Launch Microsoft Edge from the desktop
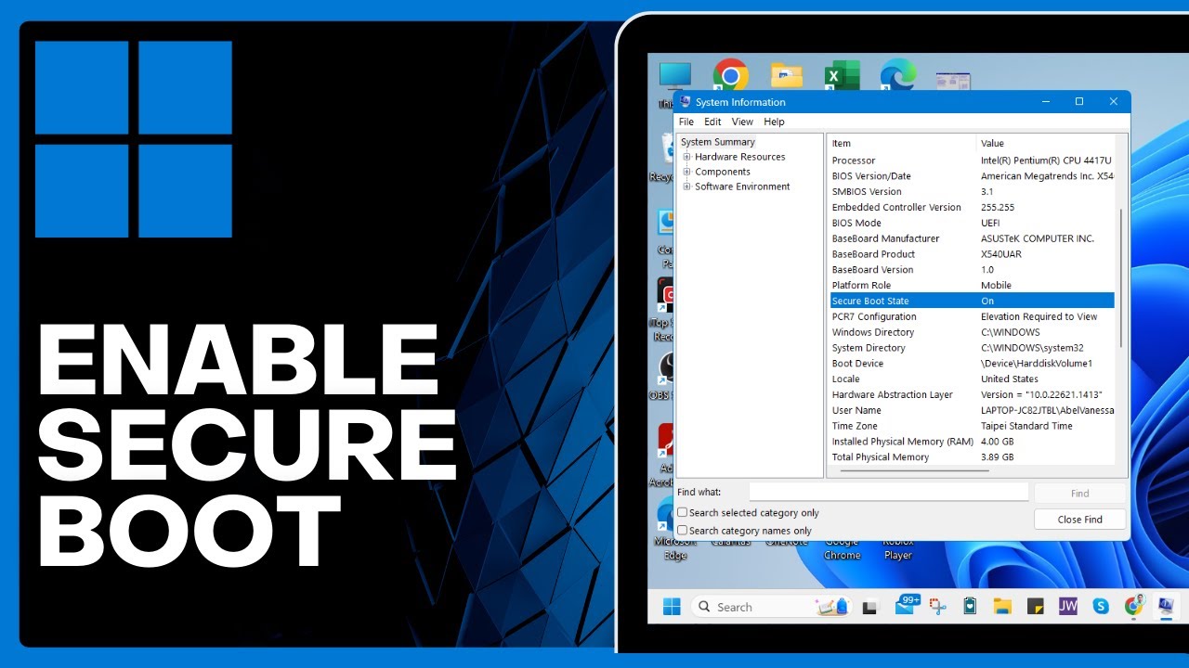Viewport: 1189px width, 668px height. coord(897,72)
